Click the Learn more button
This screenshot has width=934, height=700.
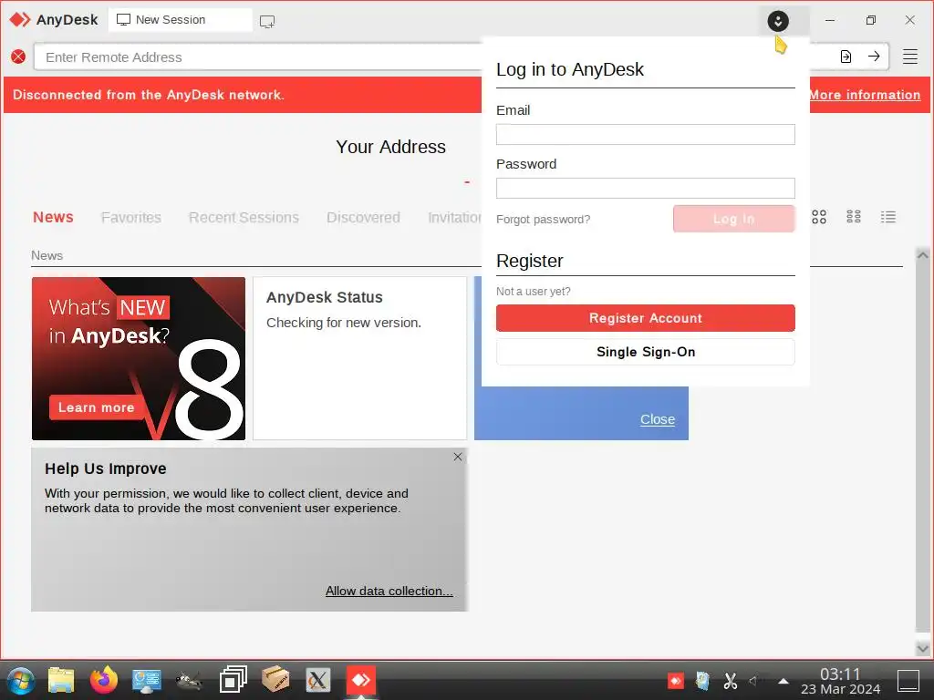coord(97,407)
